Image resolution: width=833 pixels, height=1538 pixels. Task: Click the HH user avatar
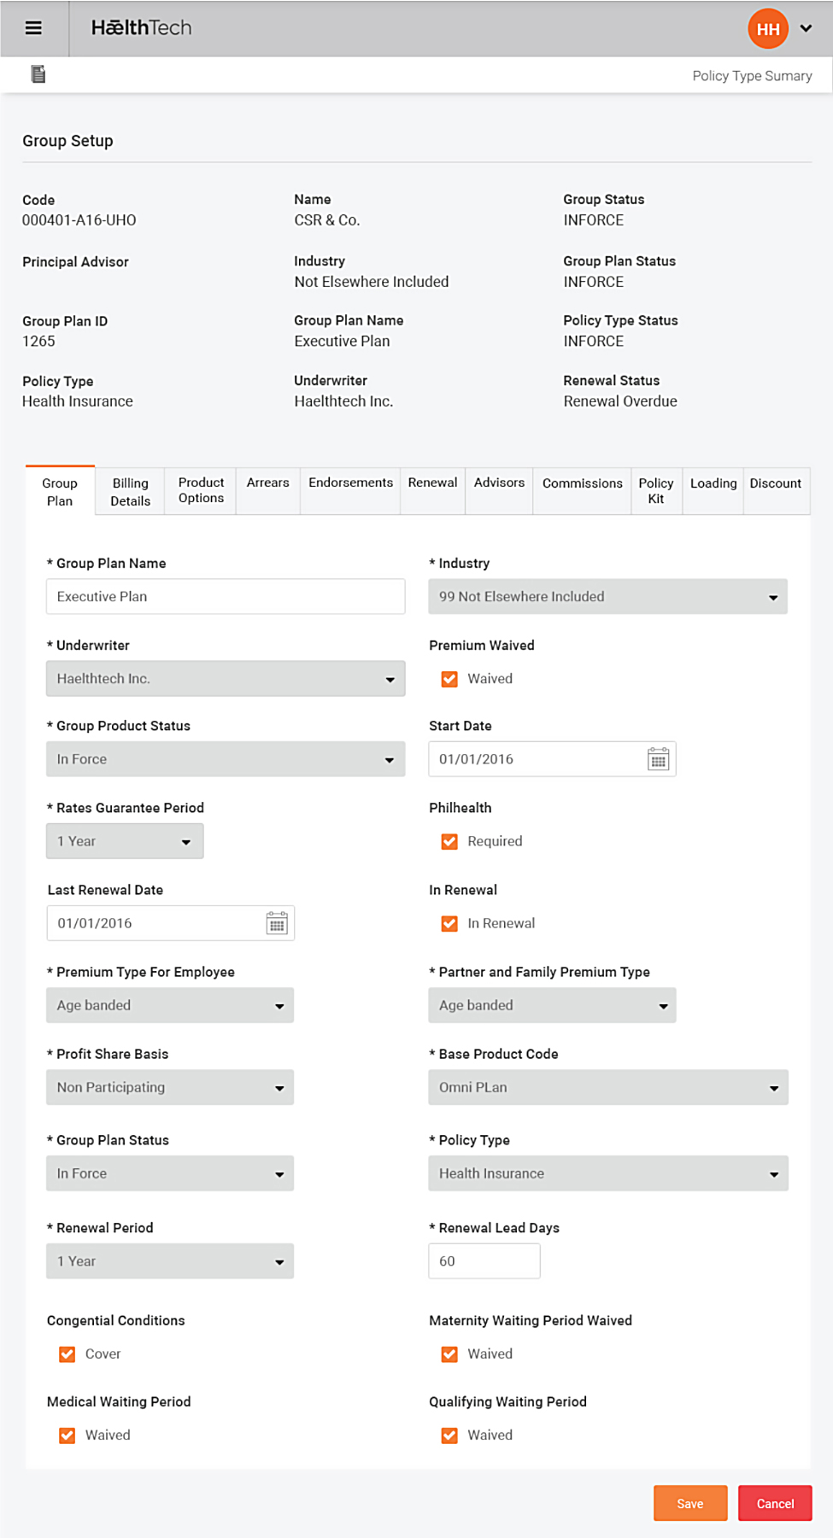(767, 29)
